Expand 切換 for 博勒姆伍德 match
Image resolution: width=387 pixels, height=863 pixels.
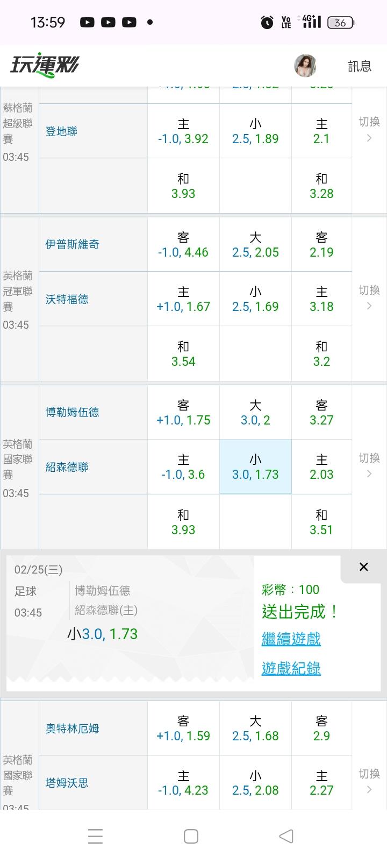point(369,465)
